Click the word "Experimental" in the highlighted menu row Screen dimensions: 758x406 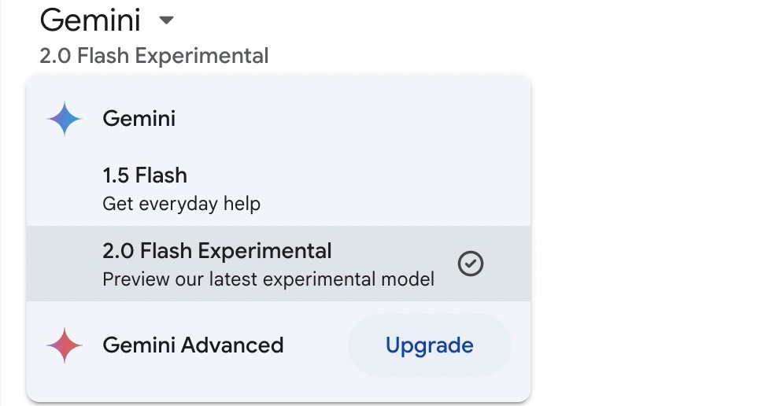point(264,251)
